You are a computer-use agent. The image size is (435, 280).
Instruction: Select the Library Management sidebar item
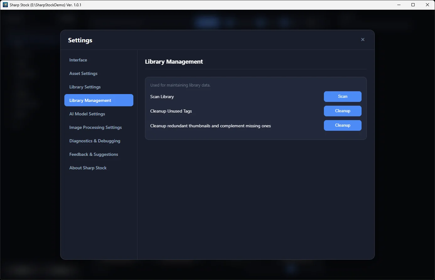[x=99, y=100]
